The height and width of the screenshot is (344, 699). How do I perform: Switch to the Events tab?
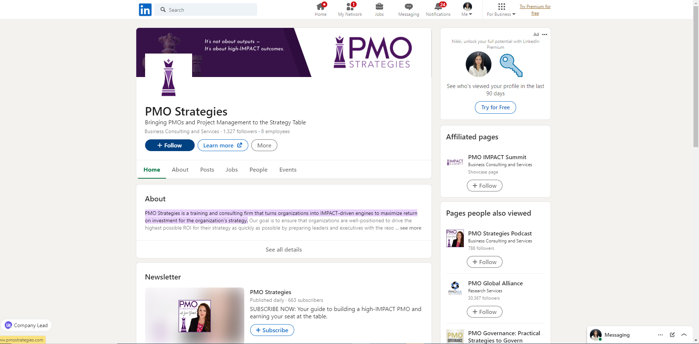[x=288, y=169]
